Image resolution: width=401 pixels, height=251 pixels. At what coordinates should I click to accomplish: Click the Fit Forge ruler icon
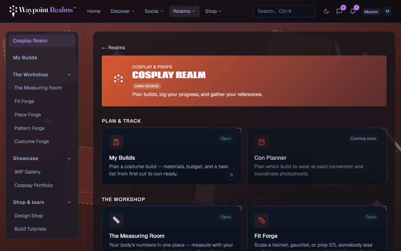tap(262, 220)
